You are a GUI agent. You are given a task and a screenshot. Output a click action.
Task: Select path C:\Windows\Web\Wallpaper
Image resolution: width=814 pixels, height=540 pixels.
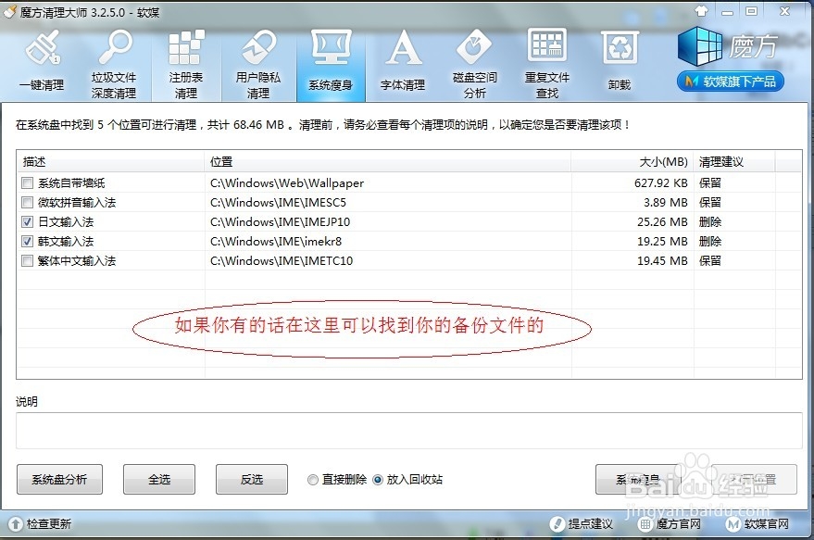tap(287, 182)
